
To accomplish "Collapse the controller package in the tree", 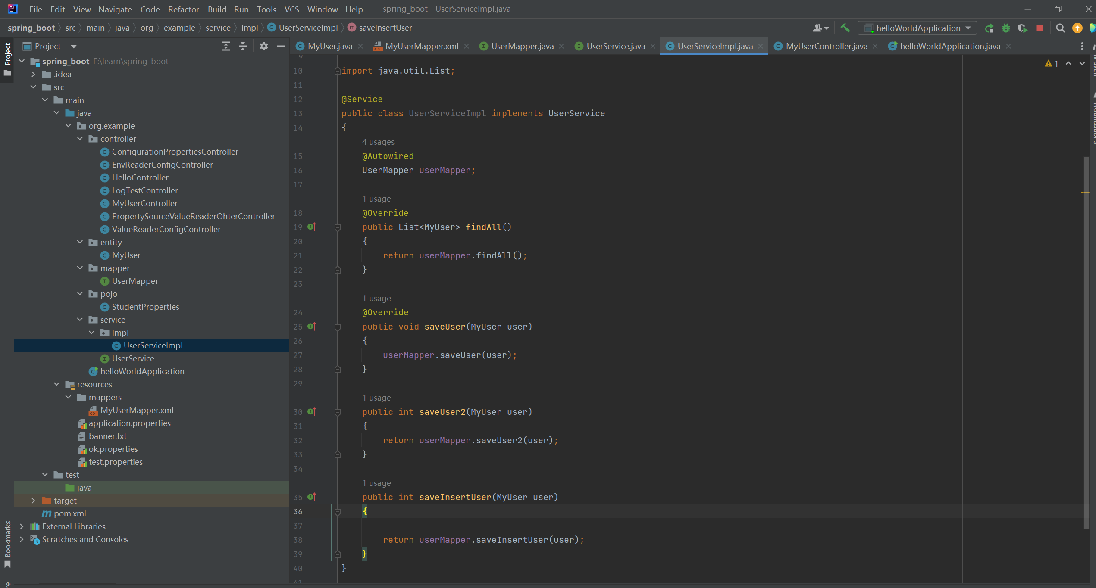I will [80, 139].
